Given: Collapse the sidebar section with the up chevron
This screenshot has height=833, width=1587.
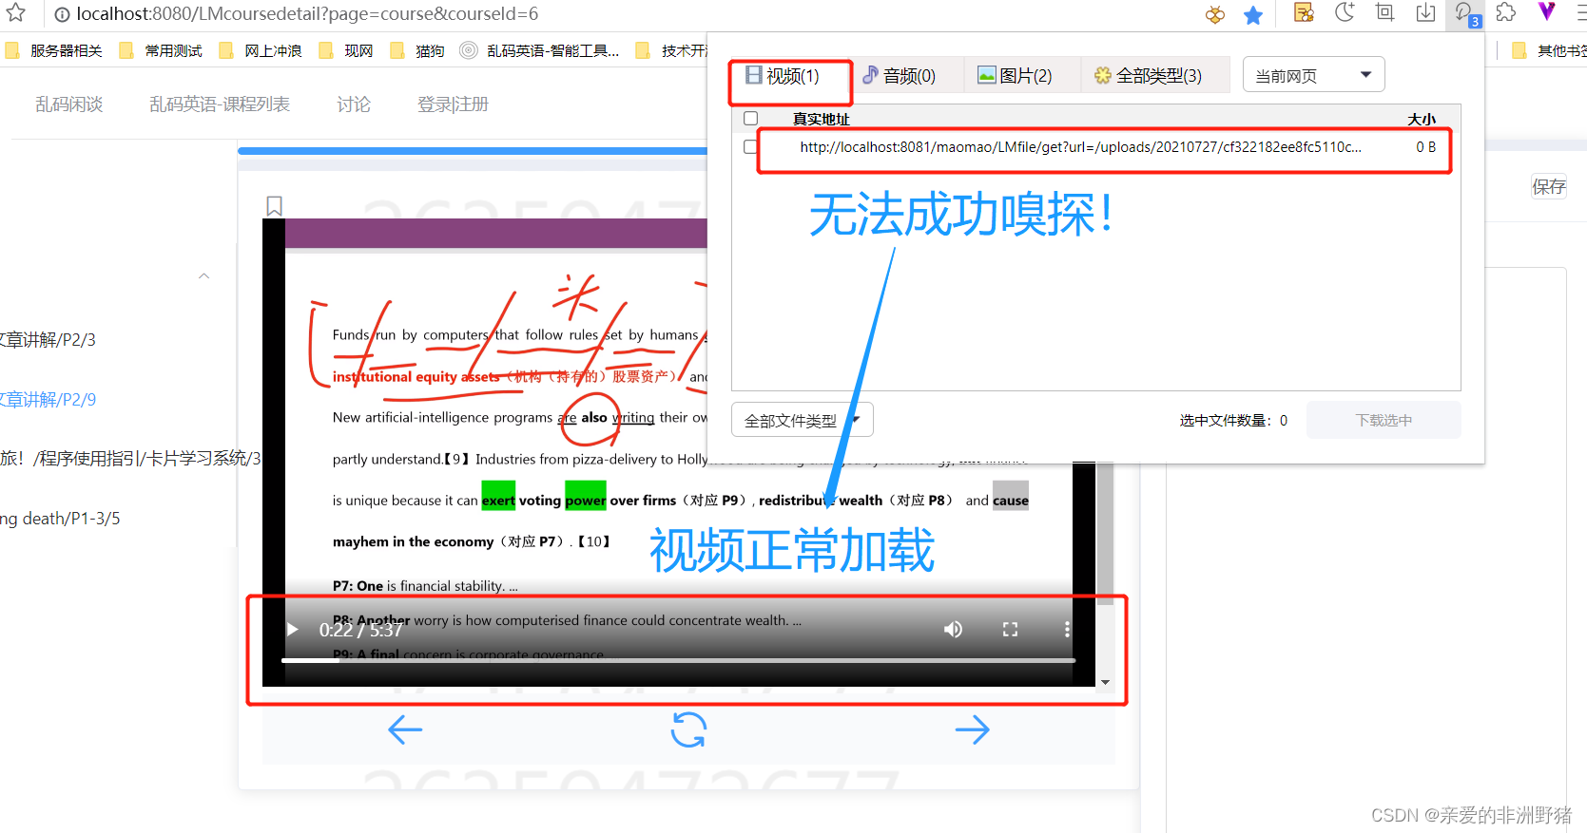Looking at the screenshot, I should tap(203, 276).
